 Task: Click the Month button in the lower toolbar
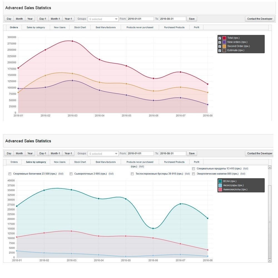click(19, 153)
